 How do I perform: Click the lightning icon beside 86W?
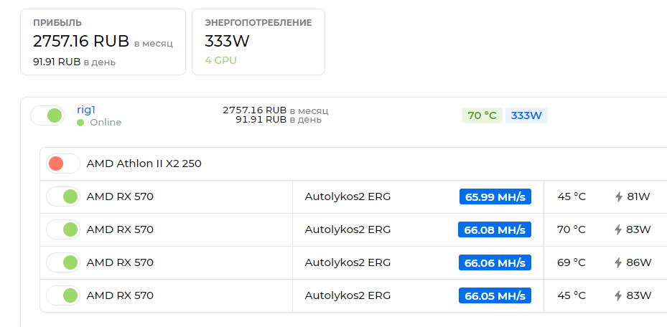[619, 263]
